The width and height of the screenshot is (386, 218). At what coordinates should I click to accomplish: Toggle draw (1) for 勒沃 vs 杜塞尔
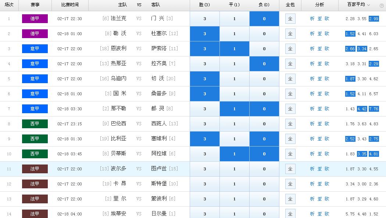pos(235,34)
